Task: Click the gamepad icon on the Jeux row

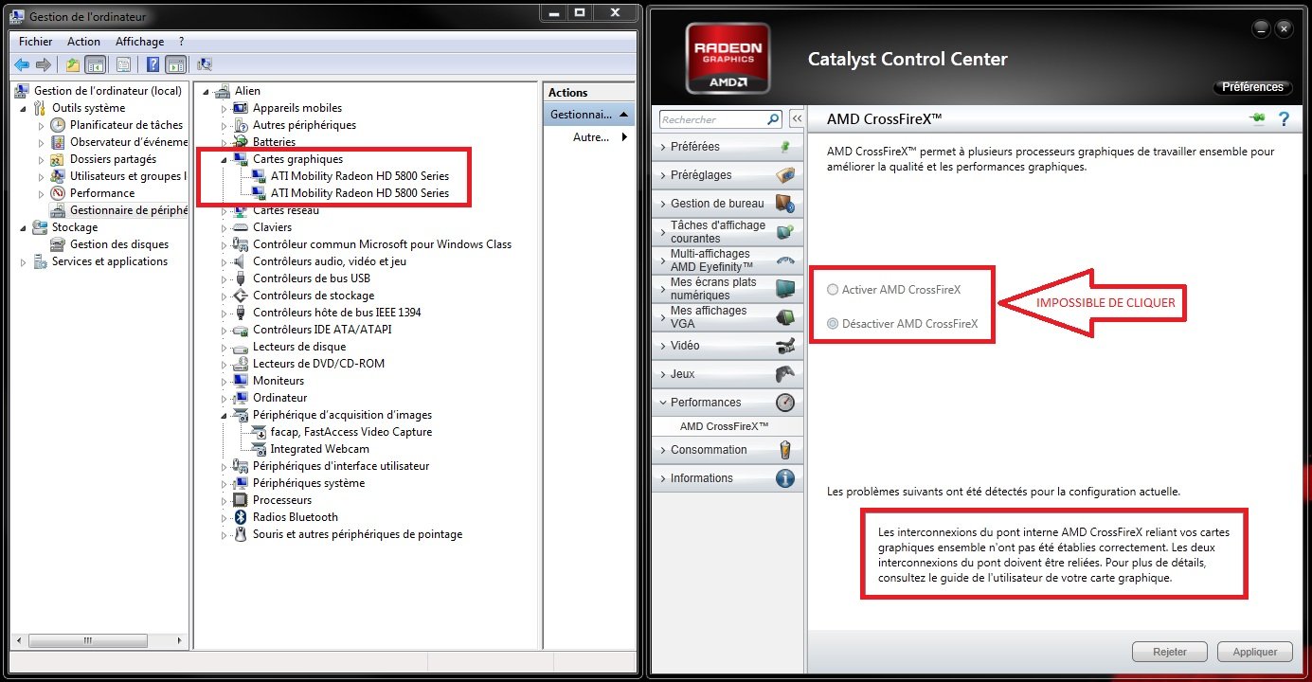Action: click(x=784, y=374)
